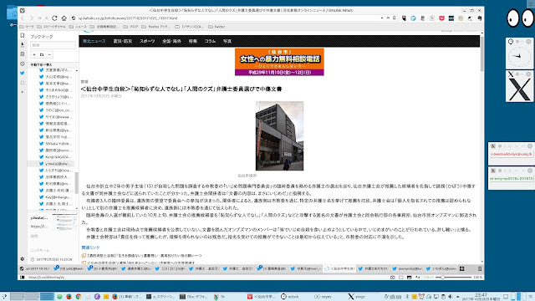The width and height of the screenshot is (535, 301).
Task: Open the first related link below 関連リンク
Action: point(145,255)
